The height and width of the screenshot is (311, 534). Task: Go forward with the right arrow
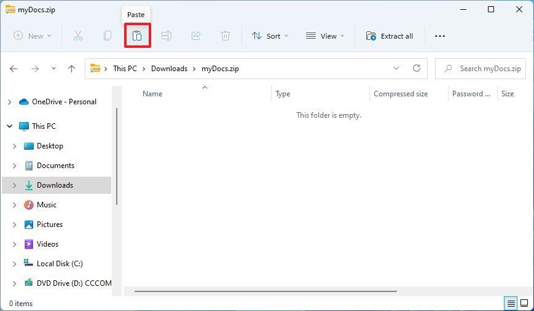tap(35, 69)
